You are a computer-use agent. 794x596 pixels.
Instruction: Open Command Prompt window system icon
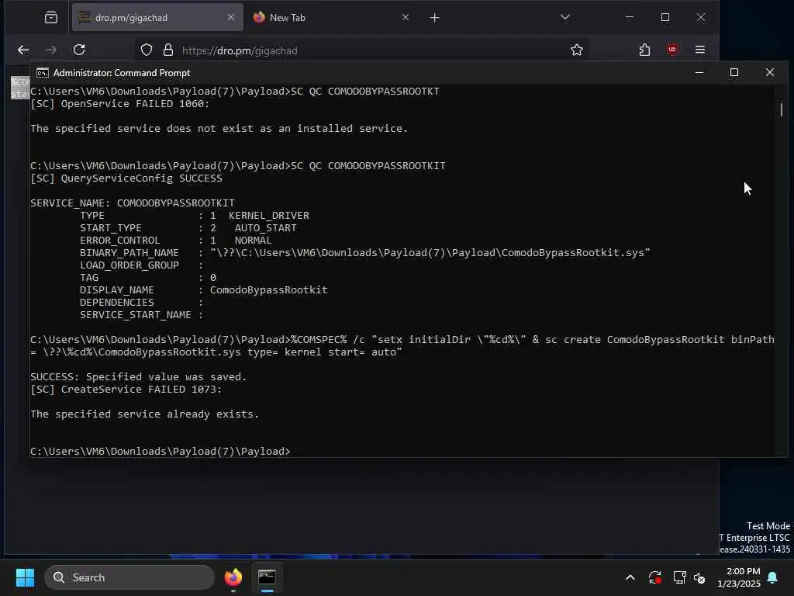point(43,73)
